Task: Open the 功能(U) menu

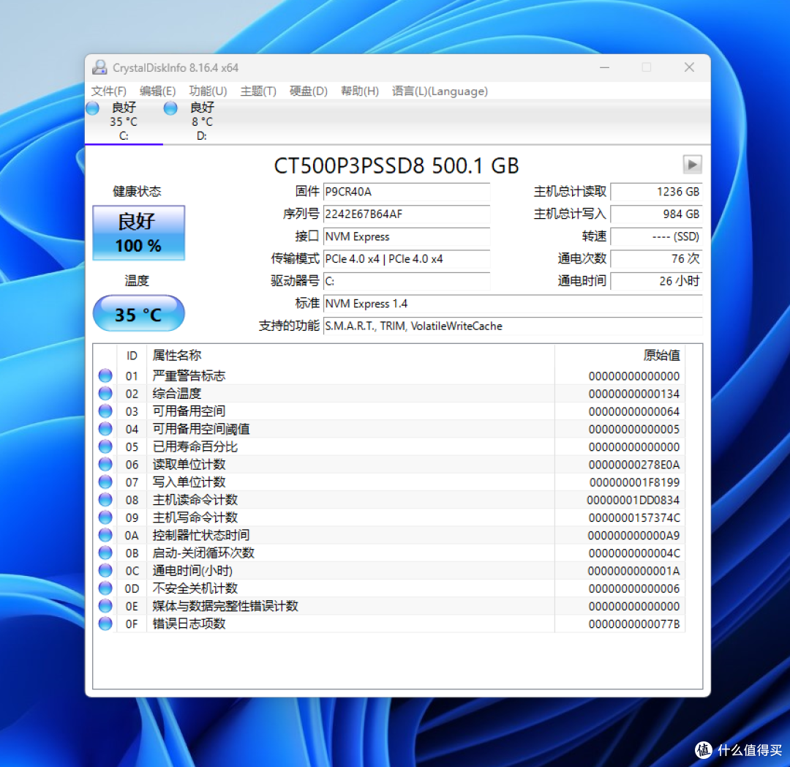Action: [x=208, y=91]
